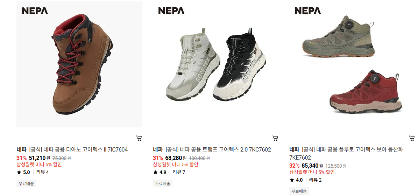Click the NEPA logo on the brown boot image
This screenshot has height=196, width=418.
pyautogui.click(x=35, y=10)
